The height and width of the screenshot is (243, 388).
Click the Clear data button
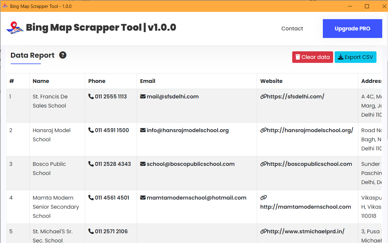click(313, 57)
